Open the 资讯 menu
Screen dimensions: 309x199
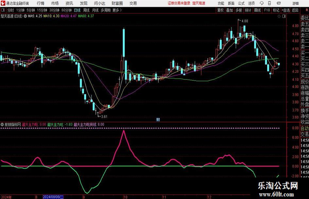click(x=69, y=3)
